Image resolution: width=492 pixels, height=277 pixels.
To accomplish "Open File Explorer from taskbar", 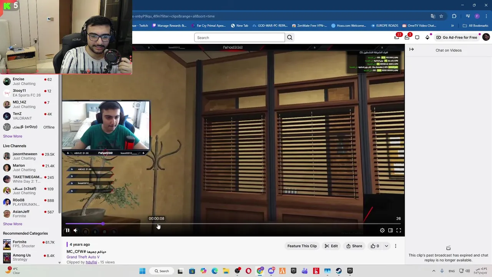I will 226,271.
